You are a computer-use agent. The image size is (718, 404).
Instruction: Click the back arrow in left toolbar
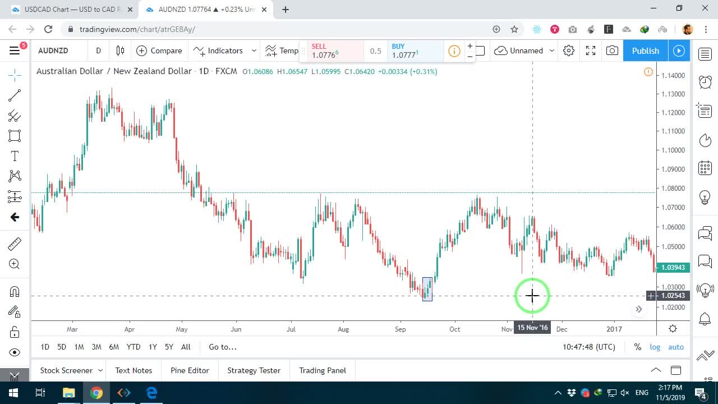[15, 217]
